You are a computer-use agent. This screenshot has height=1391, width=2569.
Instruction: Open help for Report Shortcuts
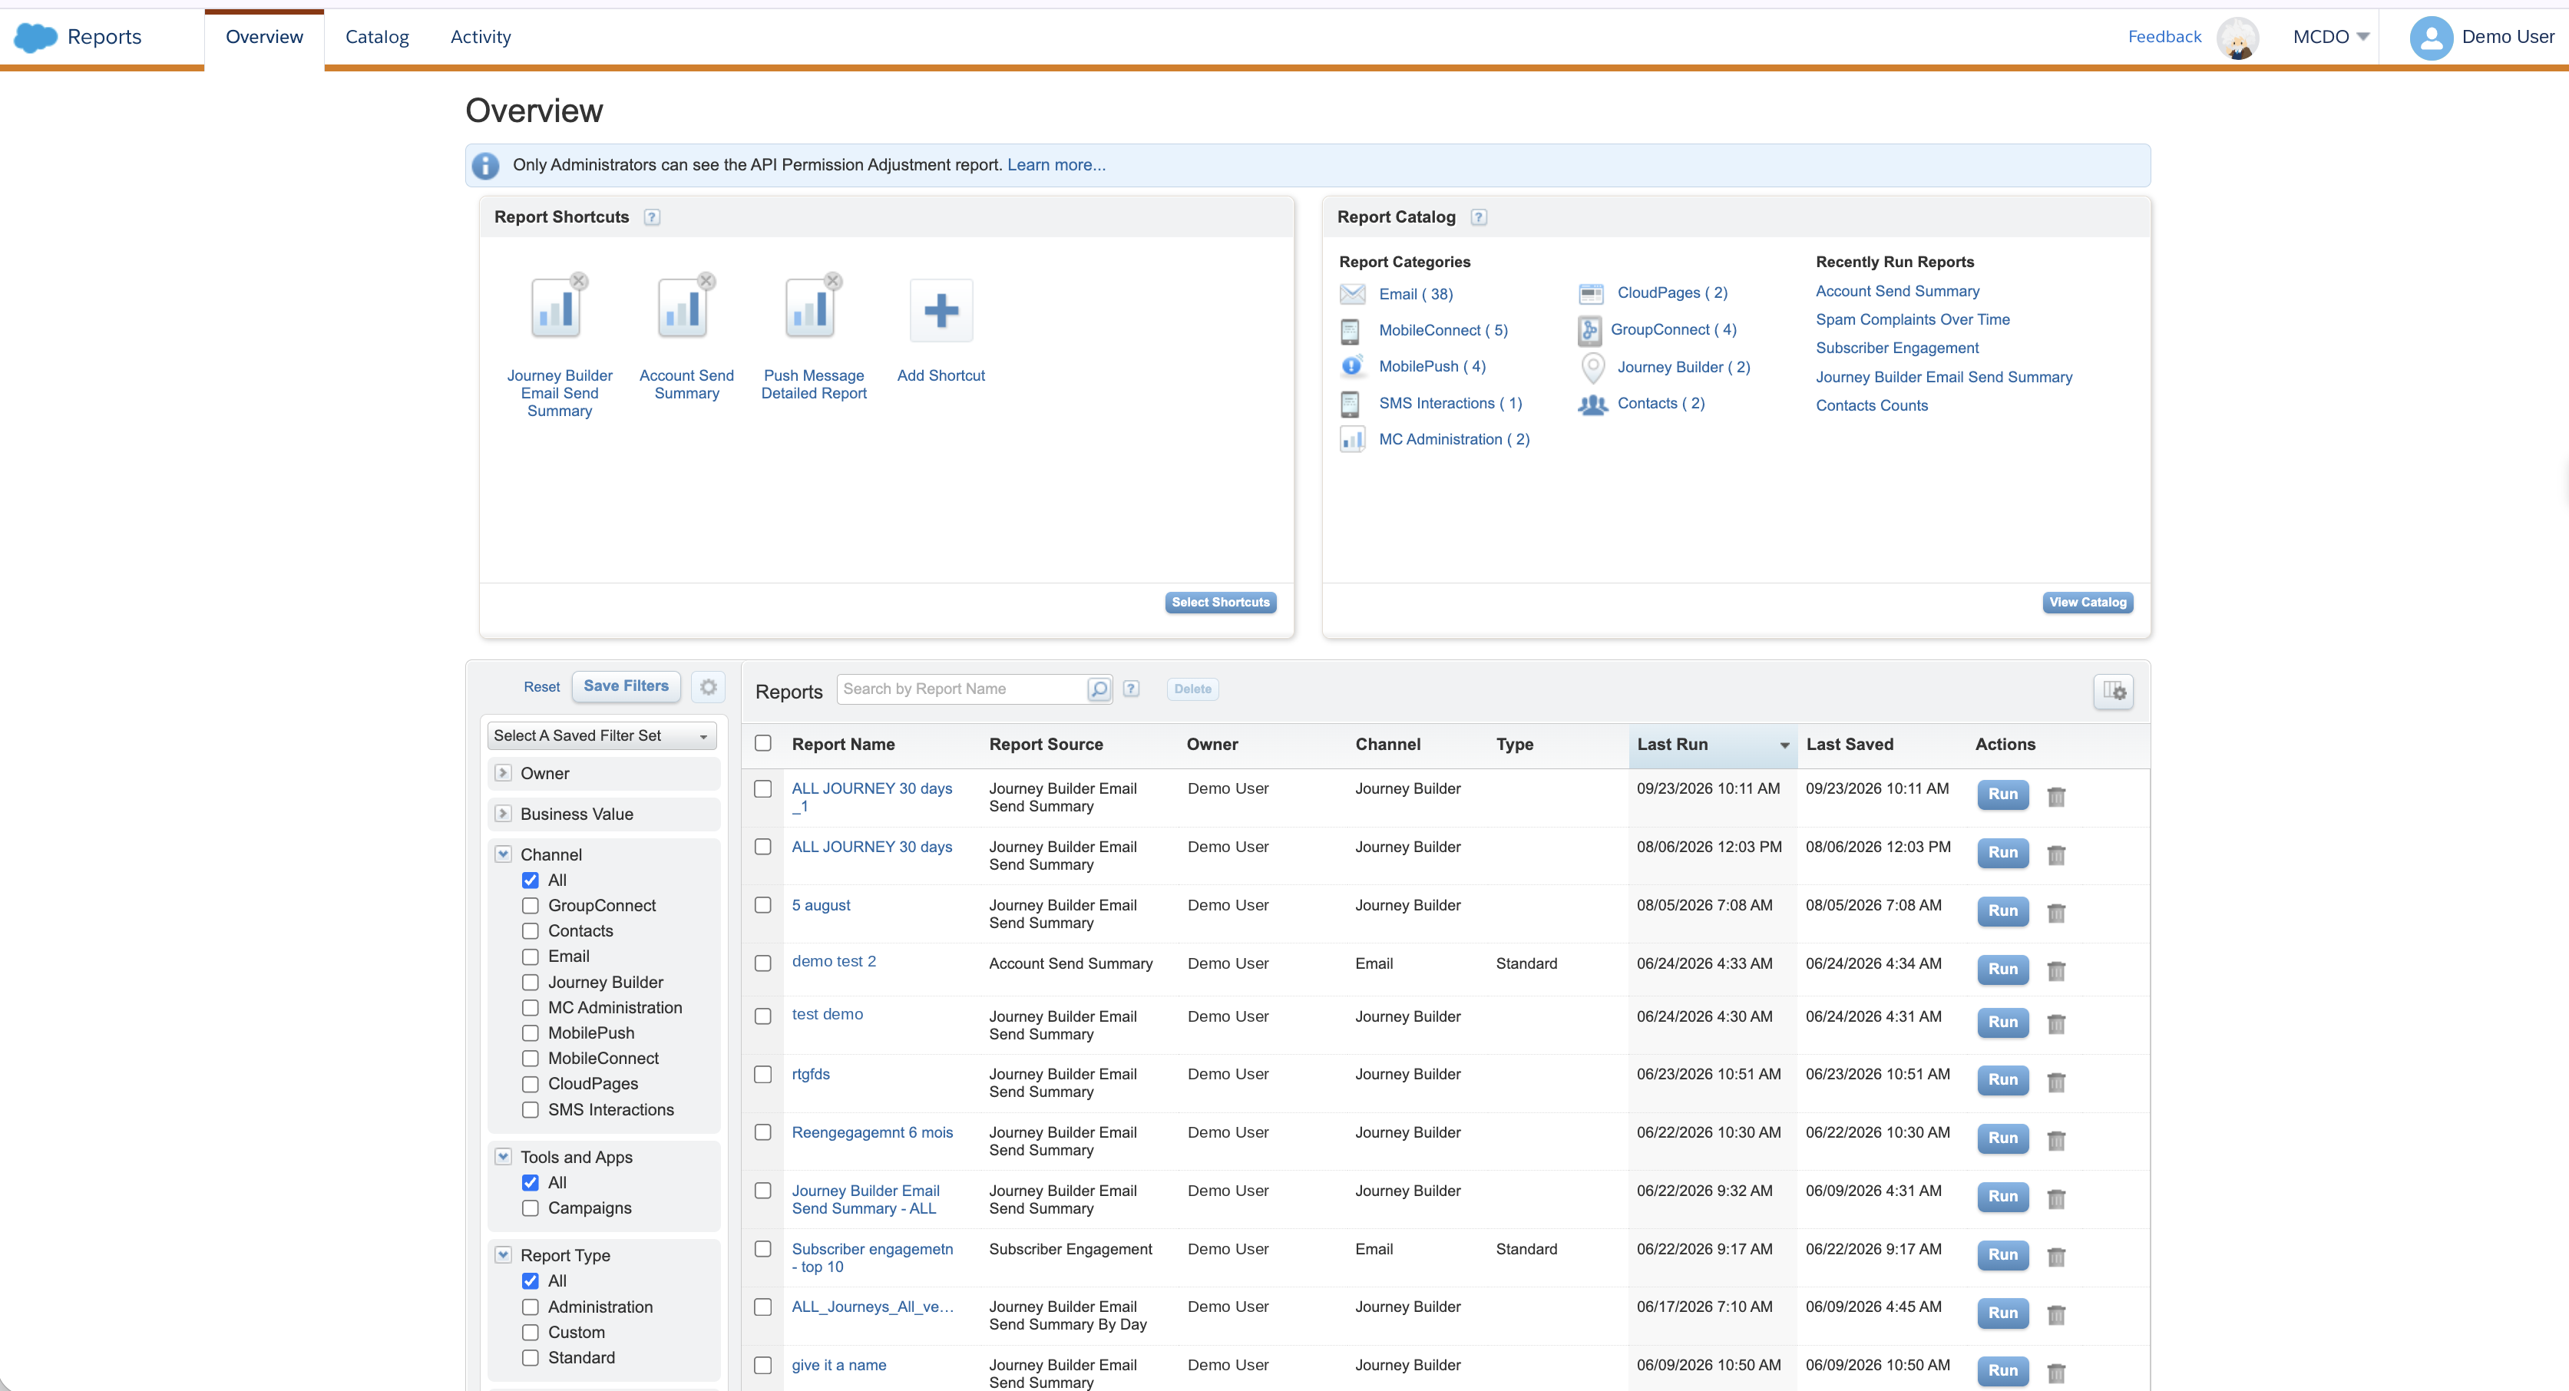click(x=651, y=217)
